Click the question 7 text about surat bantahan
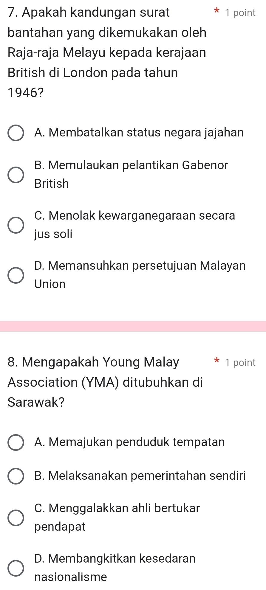The width and height of the screenshot is (266, 590). [104, 52]
